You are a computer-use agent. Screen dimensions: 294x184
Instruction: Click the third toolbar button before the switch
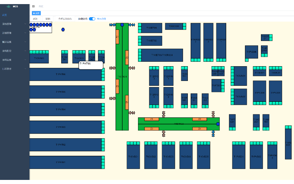pos(65,19)
